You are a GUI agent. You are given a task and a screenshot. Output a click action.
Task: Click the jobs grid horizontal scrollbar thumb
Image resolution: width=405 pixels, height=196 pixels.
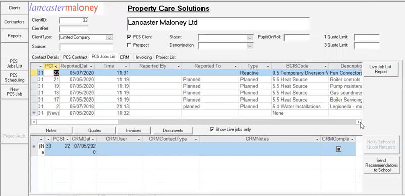pyautogui.click(x=78, y=122)
